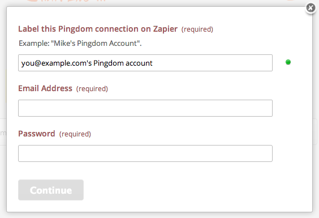Viewport: 319px width, 218px height.
Task: Click the word 'Pingdom' in the label field
Action: tap(109, 63)
